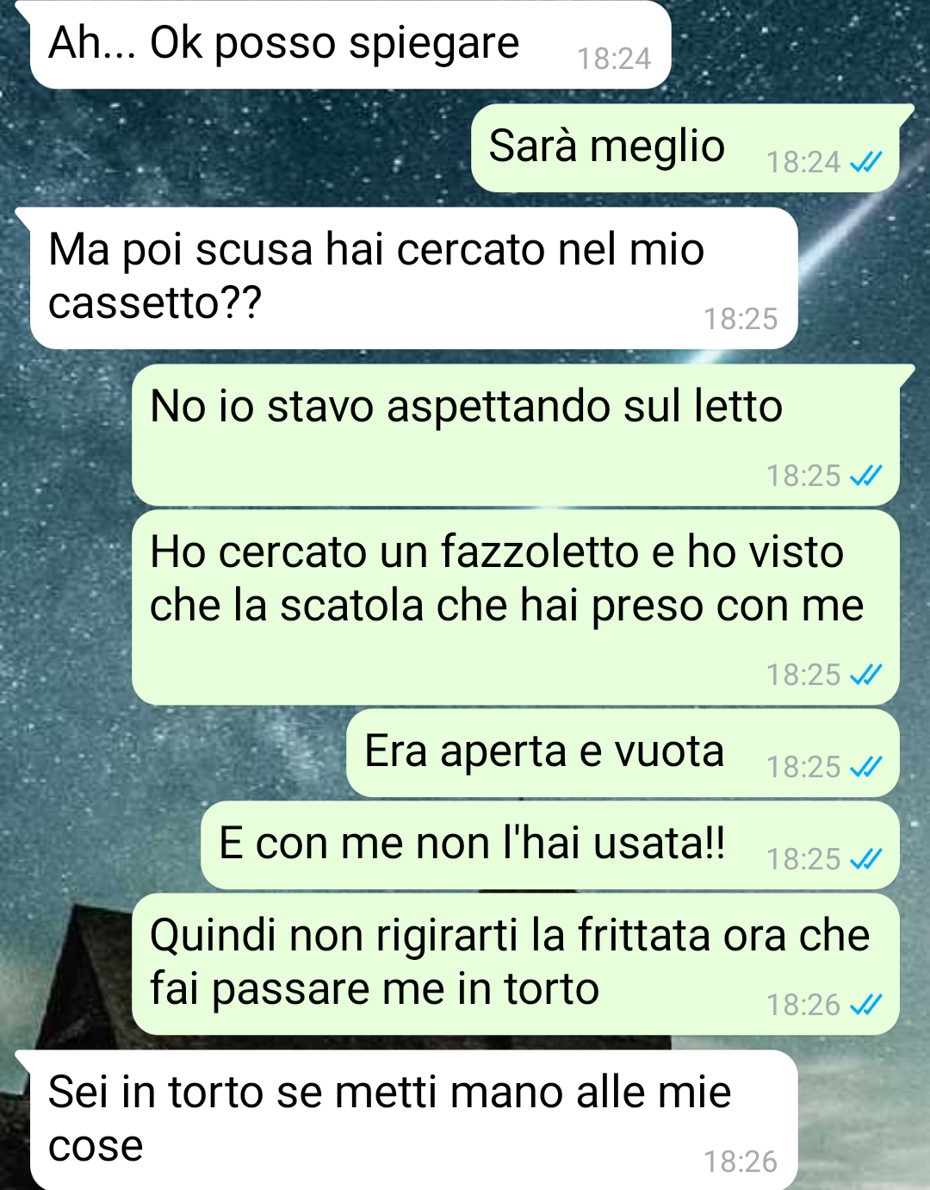The height and width of the screenshot is (1190, 930).
Task: Select the 'E con me non l'hai usata!!' message
Action: (550, 845)
